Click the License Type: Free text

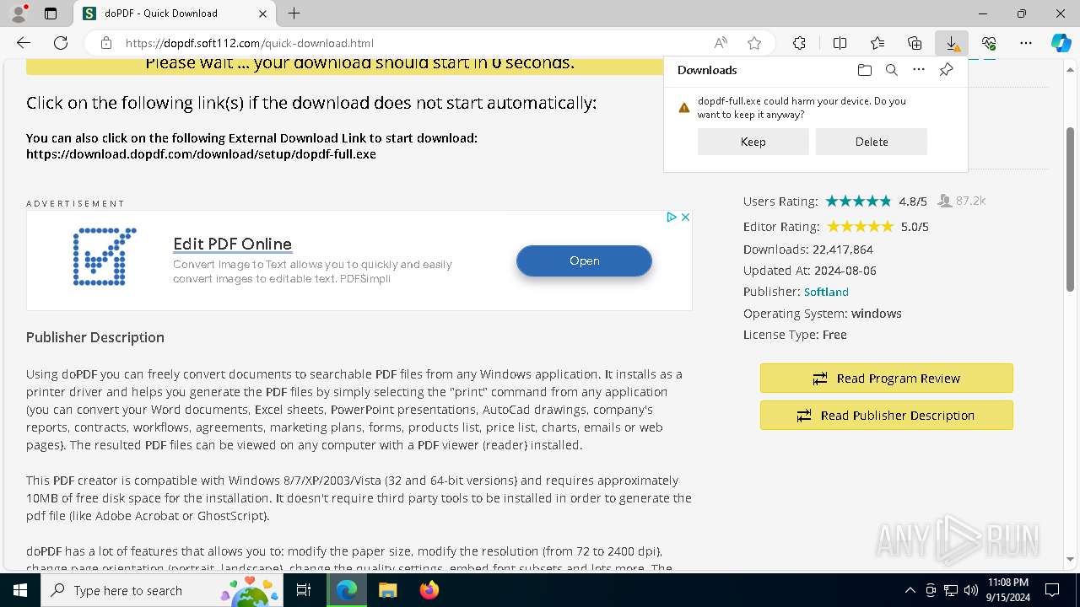[x=795, y=335]
